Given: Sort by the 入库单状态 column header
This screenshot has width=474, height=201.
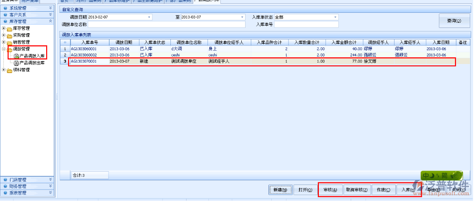Looking at the screenshot, I should click(x=155, y=42).
